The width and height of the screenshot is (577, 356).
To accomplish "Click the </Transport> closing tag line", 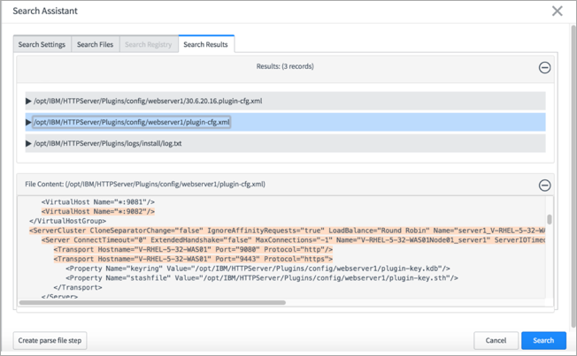I will [78, 288].
